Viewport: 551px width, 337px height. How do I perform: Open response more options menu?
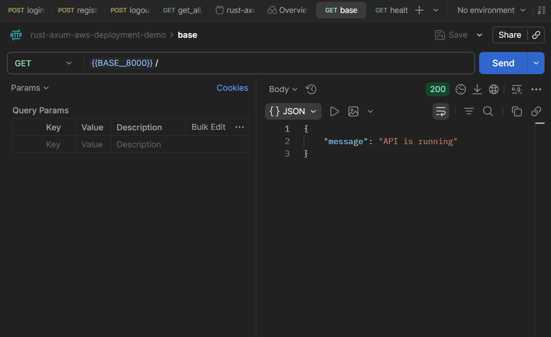pyautogui.click(x=536, y=89)
